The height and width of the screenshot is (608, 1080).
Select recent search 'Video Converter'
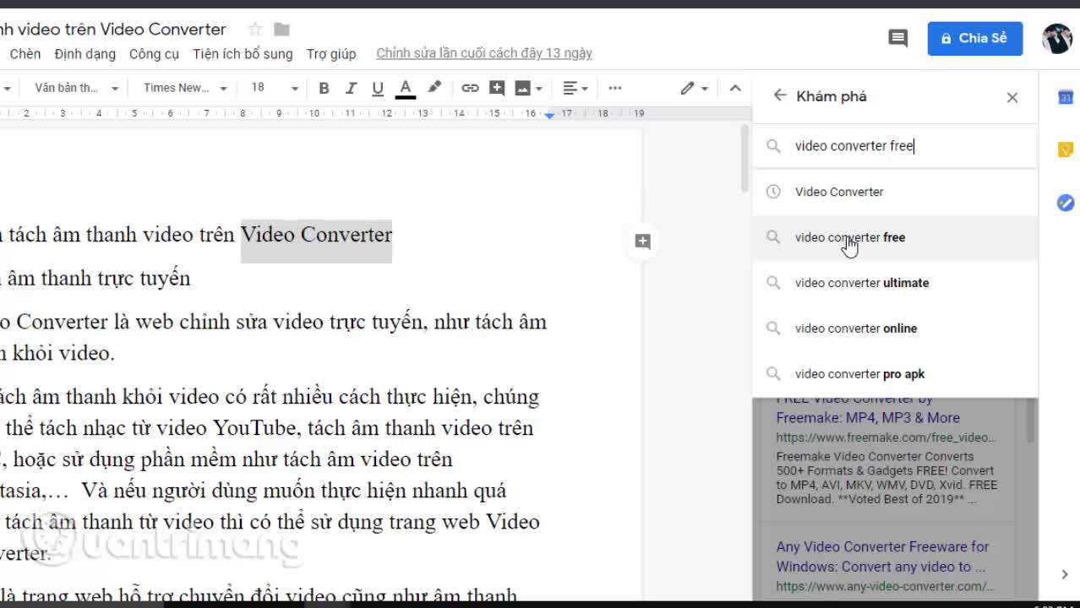tap(895, 192)
